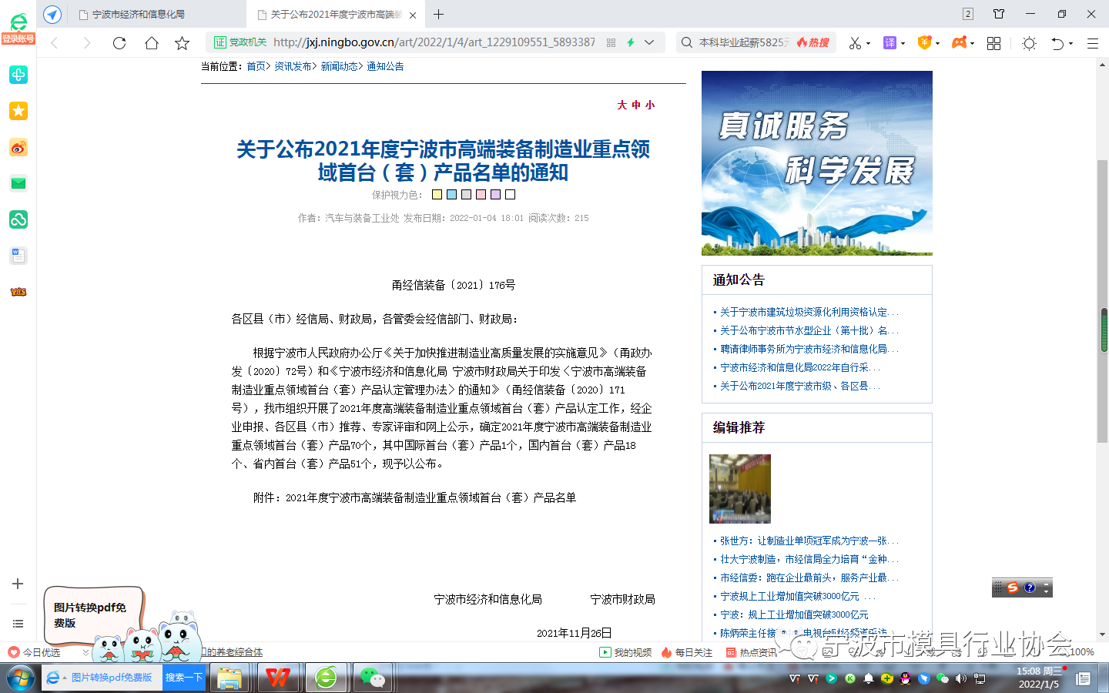The image size is (1109, 693).
Task: Open the green mail icon in sidebar
Action: (x=18, y=183)
